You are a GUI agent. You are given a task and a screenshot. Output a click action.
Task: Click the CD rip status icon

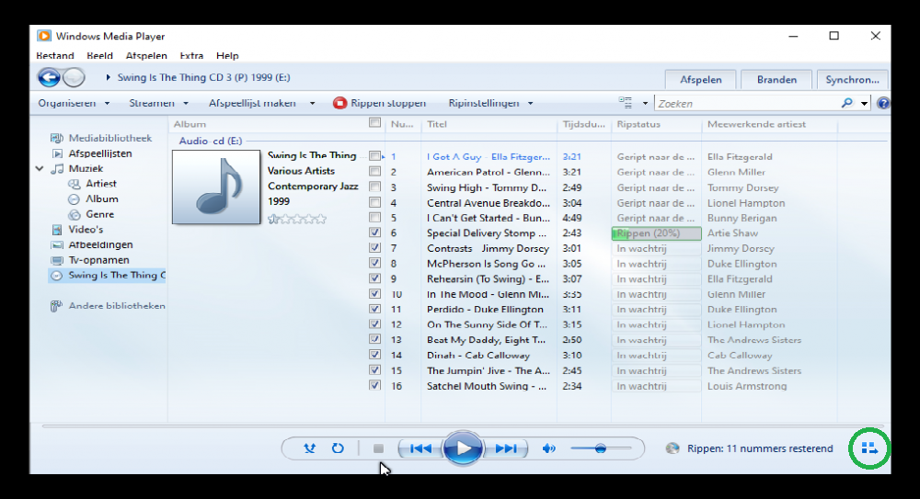click(x=673, y=448)
